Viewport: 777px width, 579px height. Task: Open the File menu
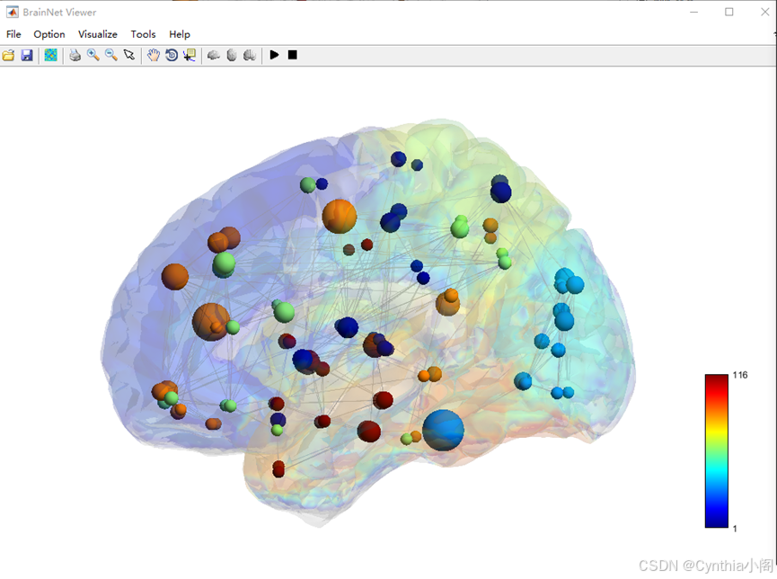[13, 34]
